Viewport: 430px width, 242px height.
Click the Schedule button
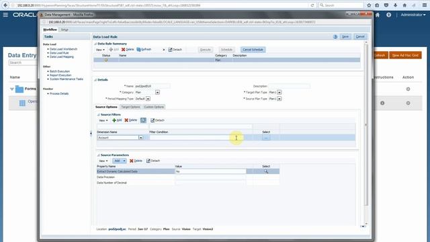pyautogui.click(x=226, y=50)
